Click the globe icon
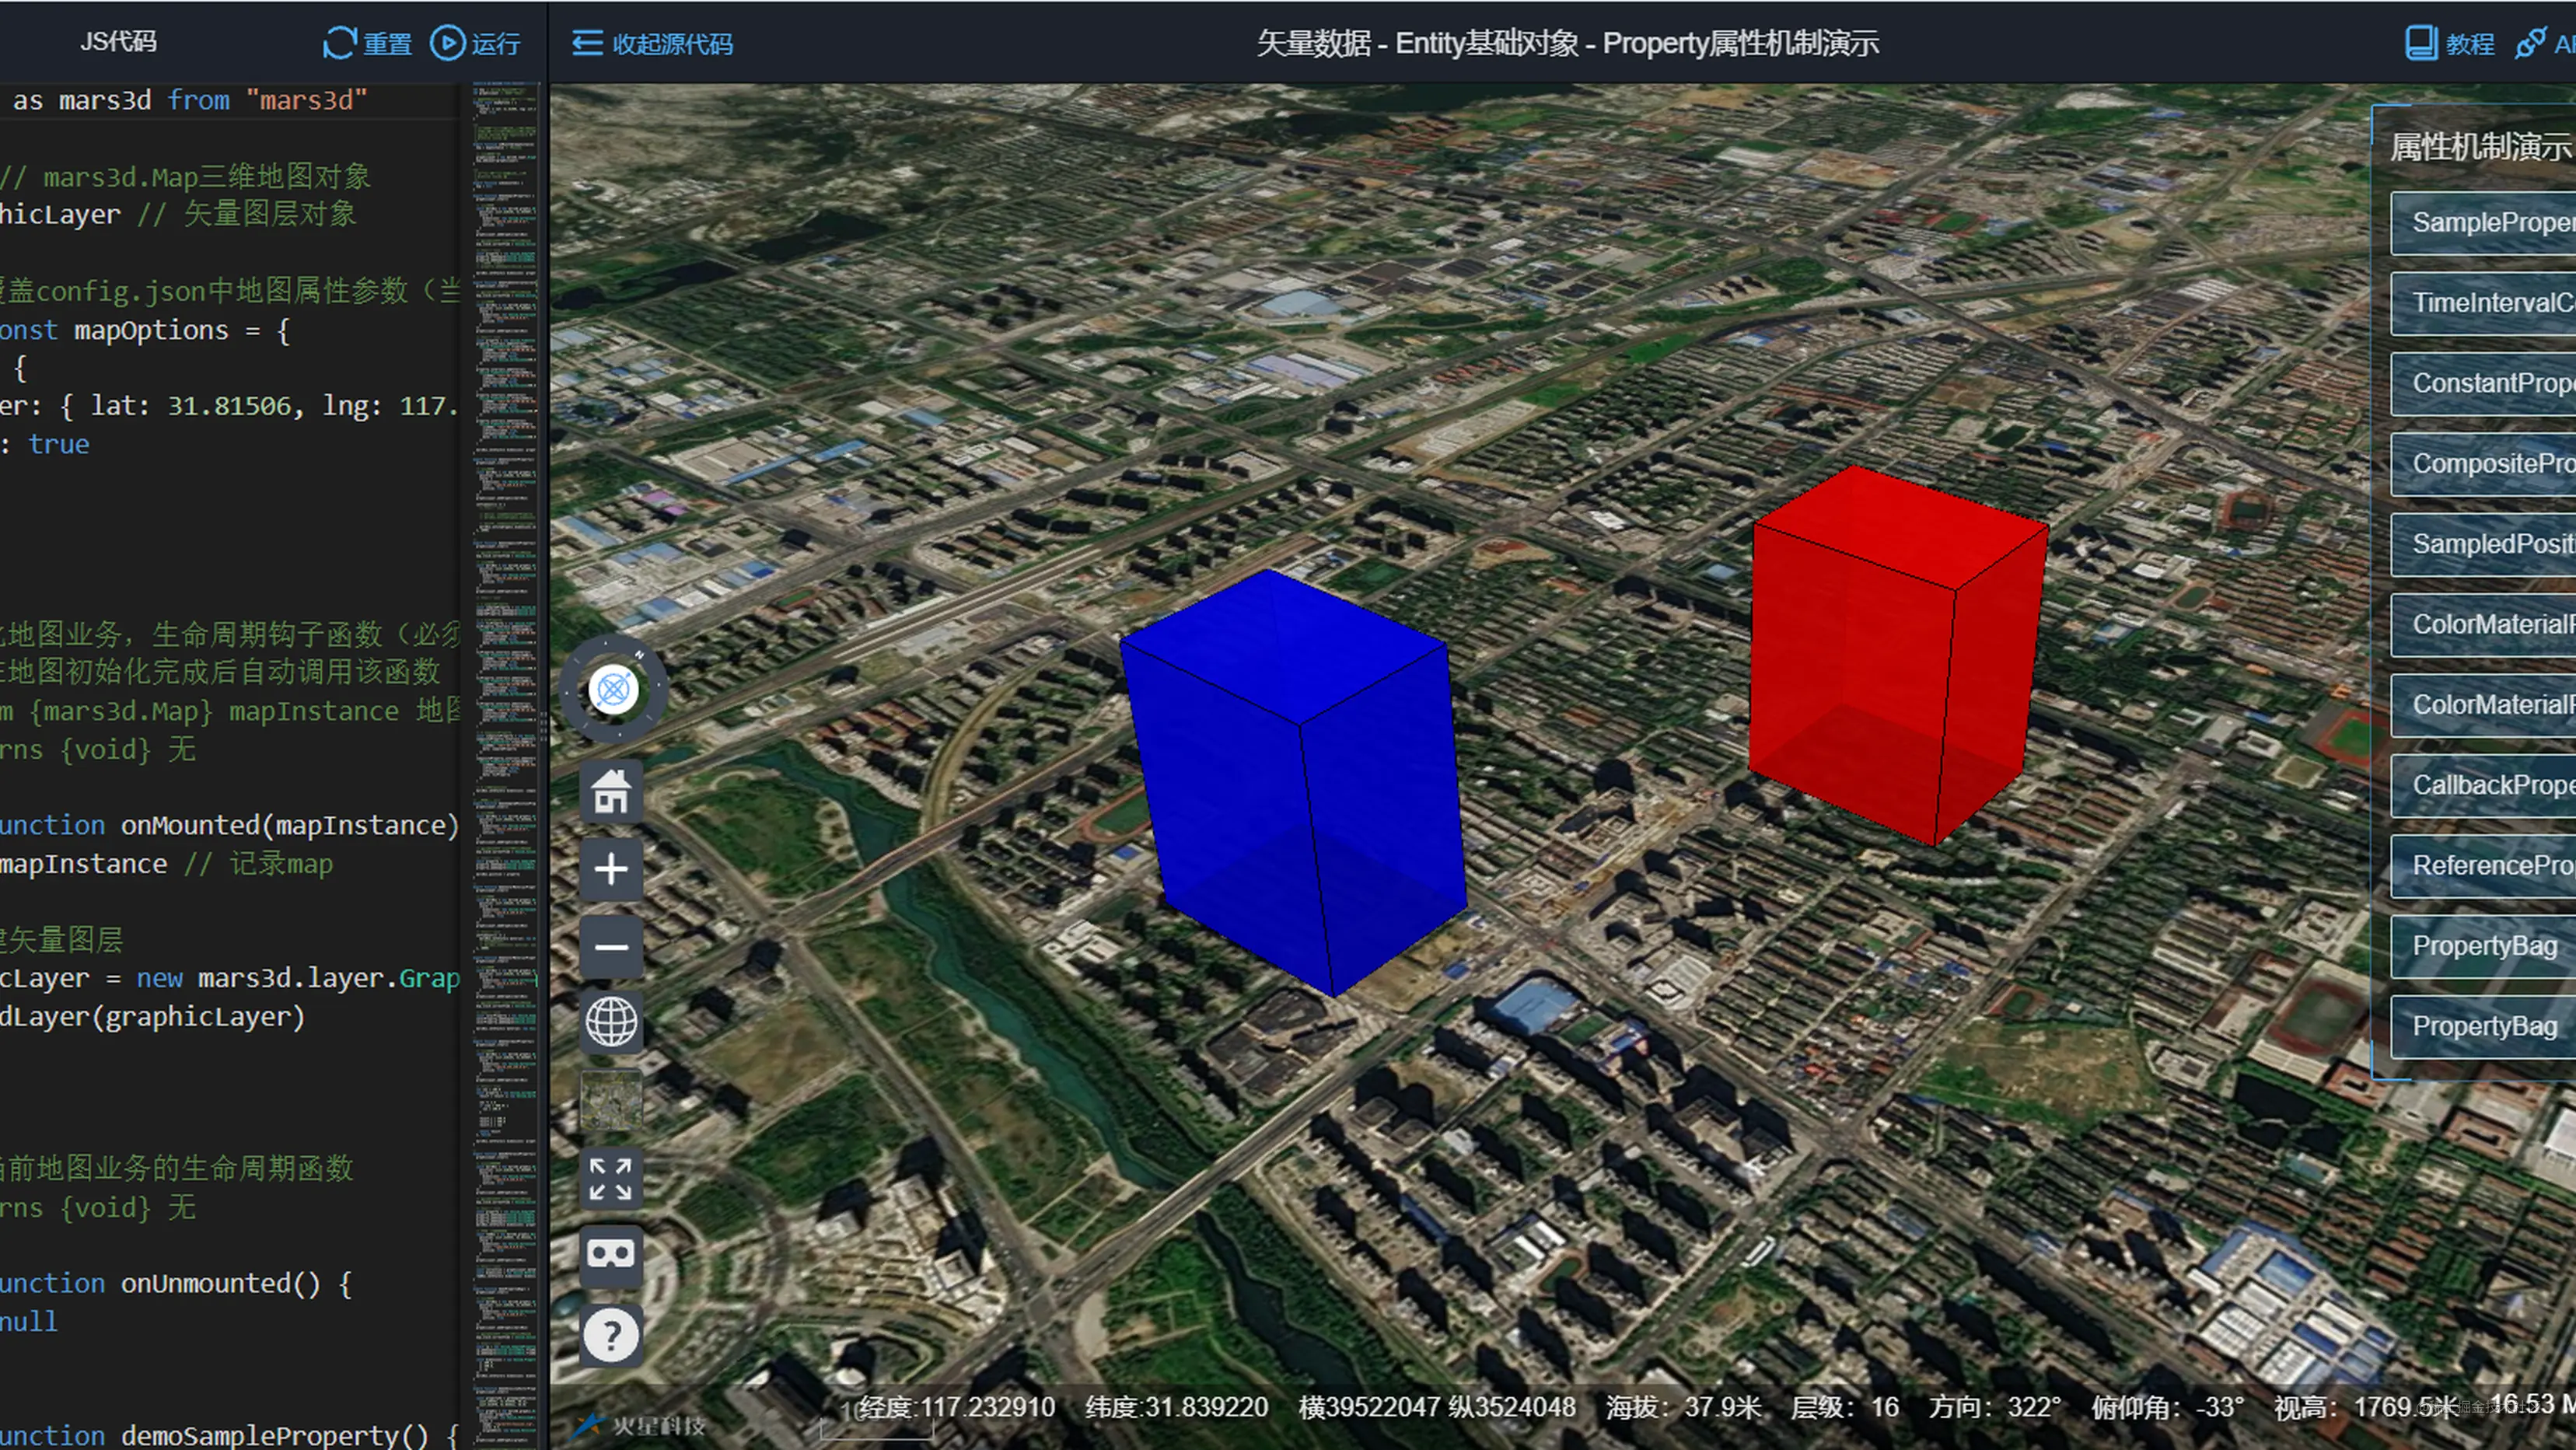This screenshot has height=1450, width=2576. [x=611, y=1022]
